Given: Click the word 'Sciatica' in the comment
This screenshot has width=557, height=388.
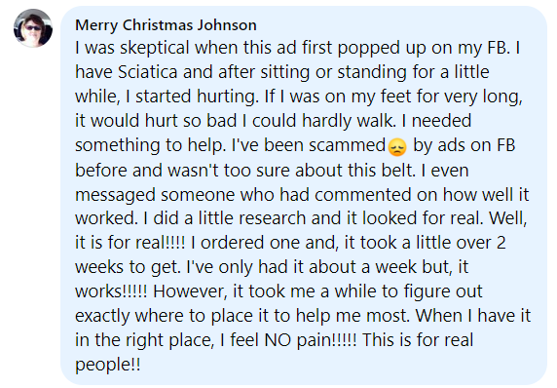Looking at the screenshot, I should click(147, 72).
